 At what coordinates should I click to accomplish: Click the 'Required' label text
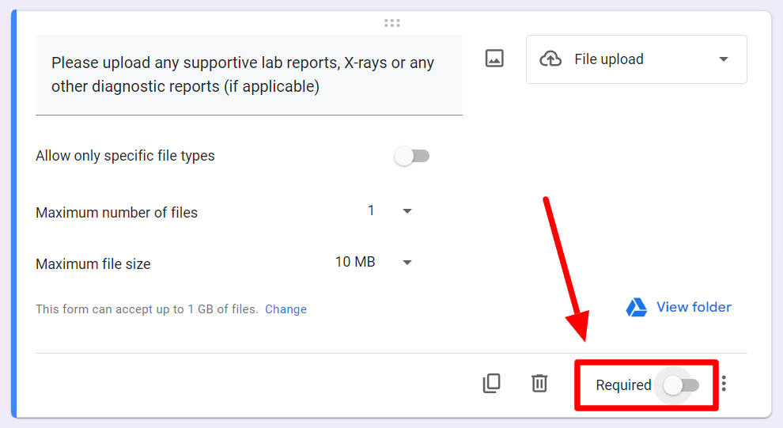tap(623, 385)
